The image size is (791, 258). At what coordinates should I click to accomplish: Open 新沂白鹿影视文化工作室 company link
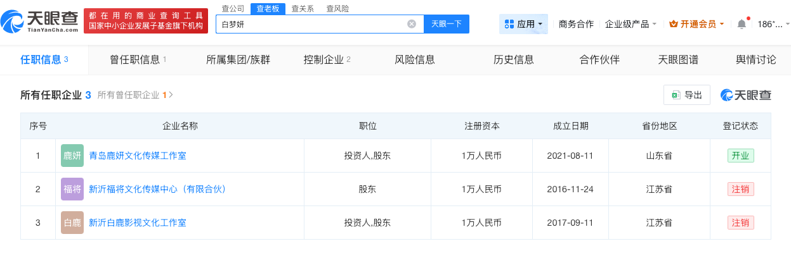[x=137, y=223]
